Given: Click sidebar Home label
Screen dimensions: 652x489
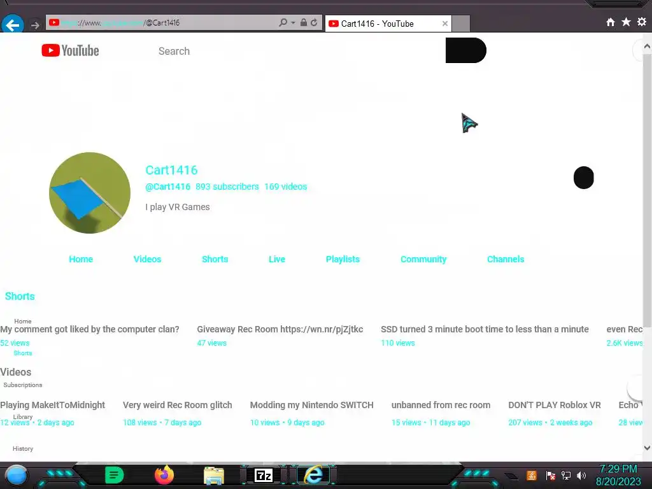Looking at the screenshot, I should [x=23, y=321].
